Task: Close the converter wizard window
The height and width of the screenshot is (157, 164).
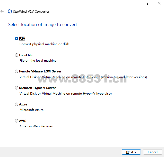Action: 159,3
